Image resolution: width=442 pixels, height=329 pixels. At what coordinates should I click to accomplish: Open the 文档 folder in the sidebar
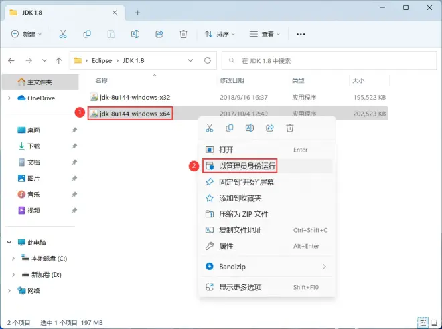33,162
